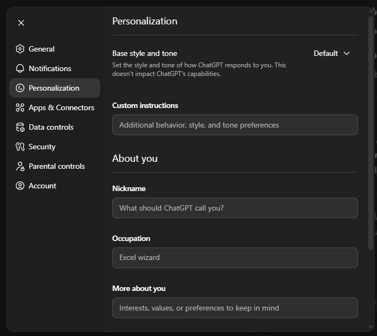Switch to the General settings tab

(x=42, y=49)
